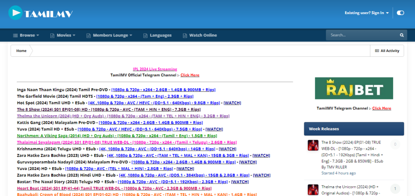The height and width of the screenshot is (196, 415).
Task: Open Thelma the Unicorn week release topic
Action: tap(351, 190)
